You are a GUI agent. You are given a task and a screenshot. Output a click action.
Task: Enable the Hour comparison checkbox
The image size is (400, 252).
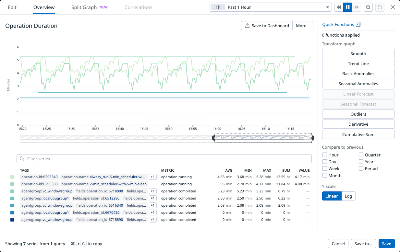[x=325, y=155]
